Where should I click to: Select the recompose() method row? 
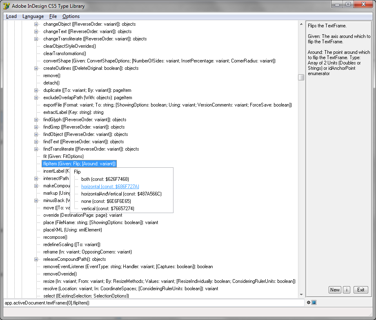[x=55, y=237]
